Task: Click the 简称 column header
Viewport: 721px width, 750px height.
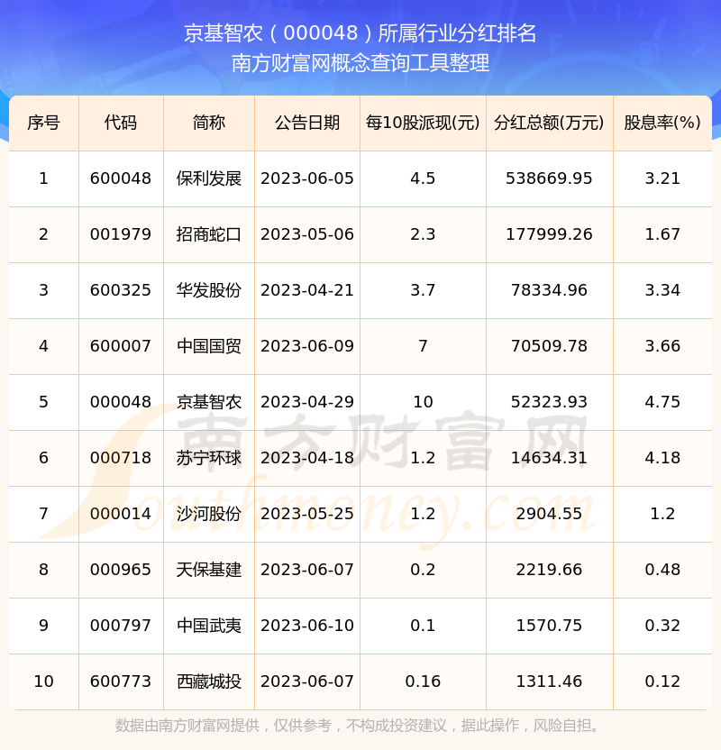Action: pyautogui.click(x=209, y=123)
